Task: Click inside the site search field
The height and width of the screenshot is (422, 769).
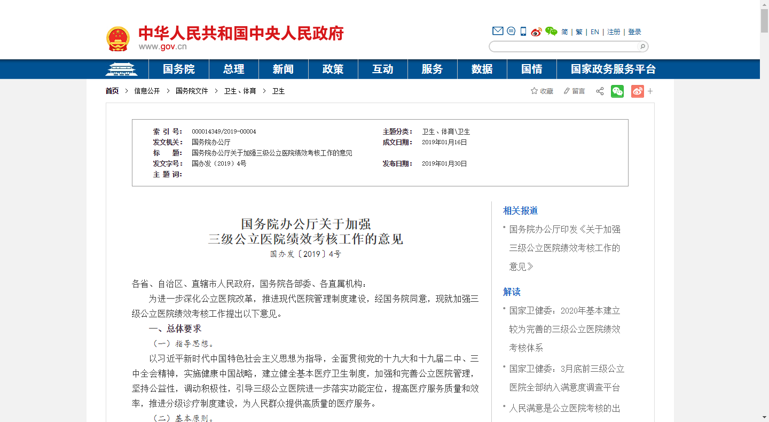Action: pos(563,46)
